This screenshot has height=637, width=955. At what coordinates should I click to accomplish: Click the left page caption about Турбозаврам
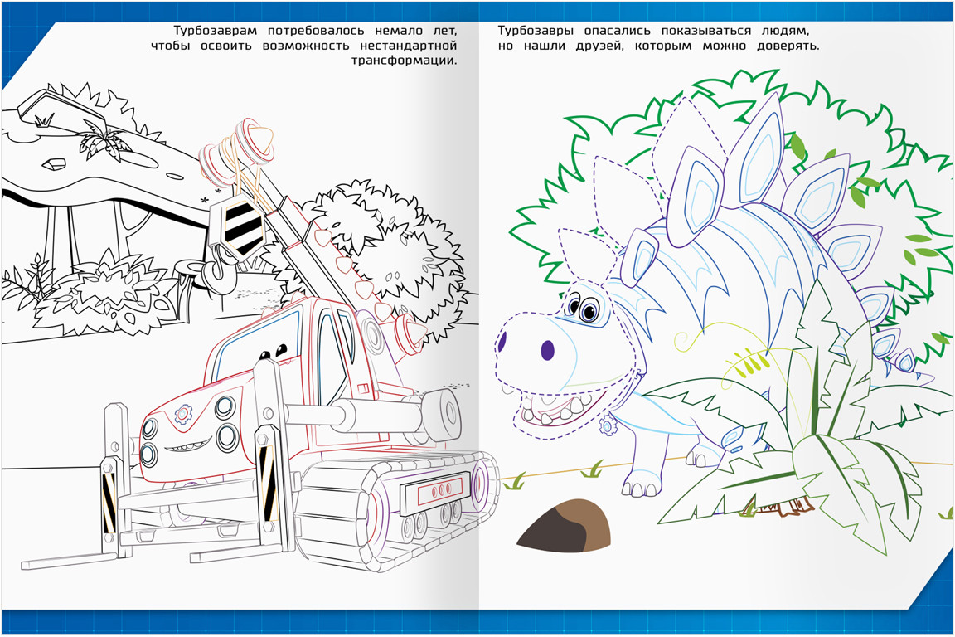coord(304,46)
